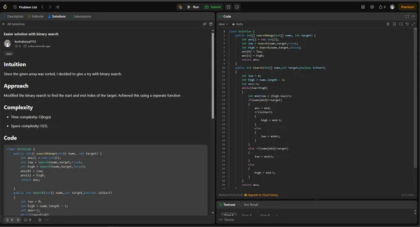The width and height of the screenshot is (420, 227).
Task: Submit the solution
Action: 212,7
